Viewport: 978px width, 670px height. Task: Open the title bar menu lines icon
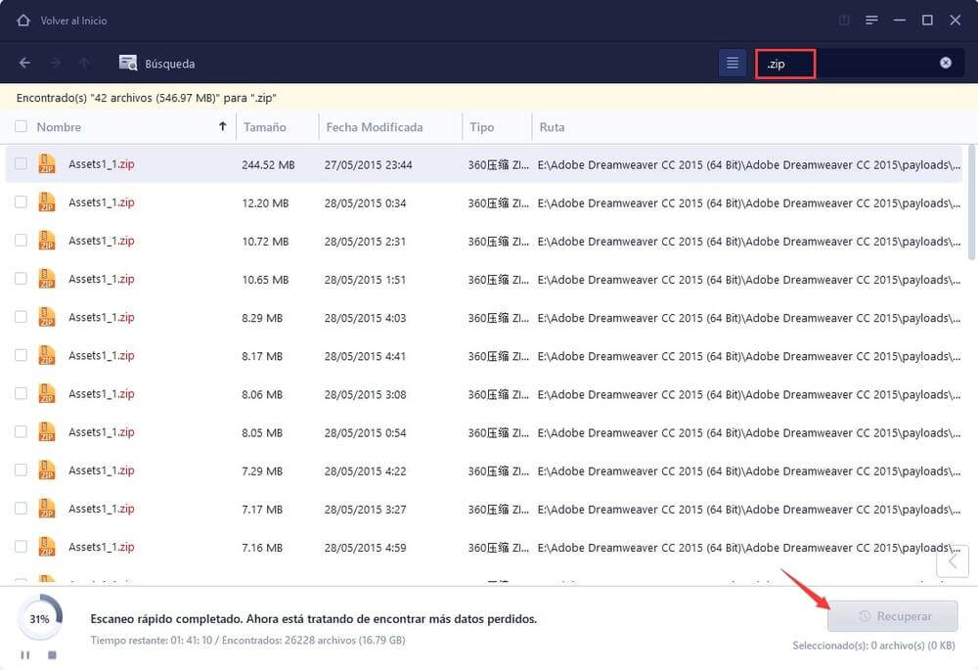(871, 20)
